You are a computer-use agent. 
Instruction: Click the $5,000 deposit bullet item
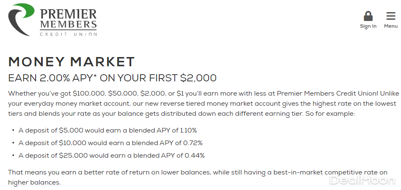coord(107,130)
